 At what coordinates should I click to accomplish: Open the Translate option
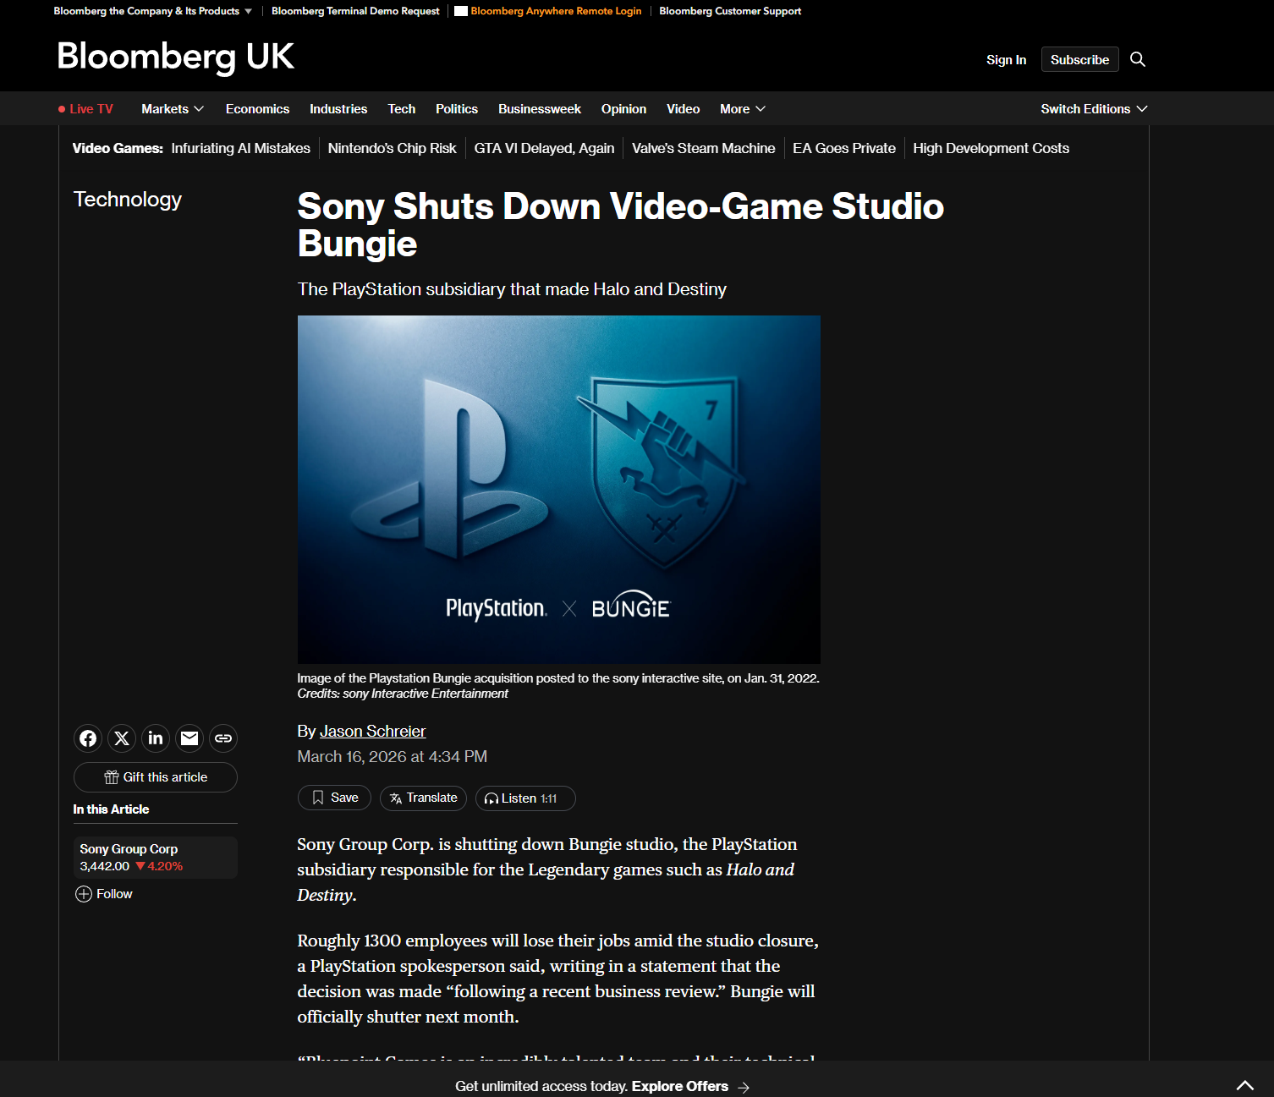click(423, 798)
